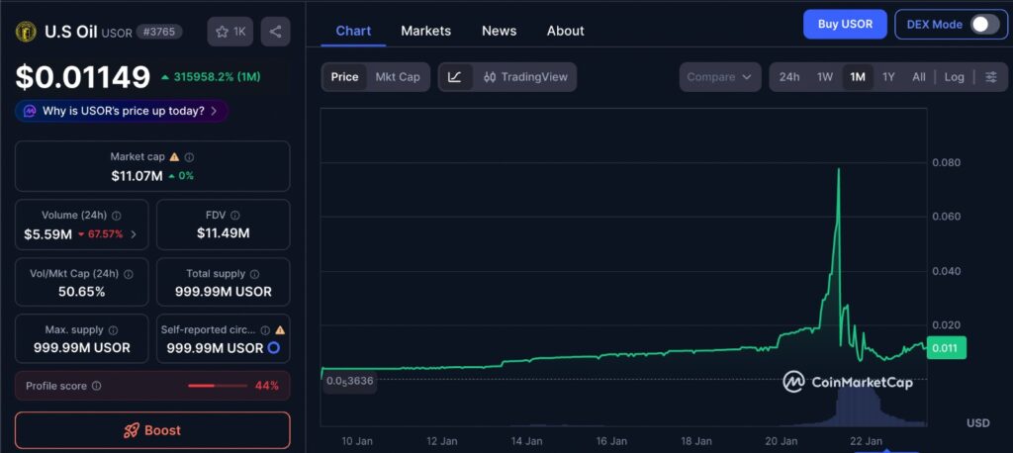This screenshot has width=1013, height=453.
Task: Click the 0.080 y-axis label
Action: (946, 162)
